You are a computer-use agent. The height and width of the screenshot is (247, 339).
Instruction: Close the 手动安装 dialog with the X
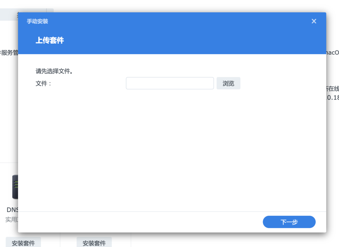tap(314, 21)
